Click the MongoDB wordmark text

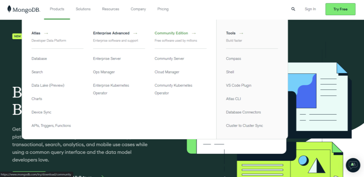click(26, 10)
